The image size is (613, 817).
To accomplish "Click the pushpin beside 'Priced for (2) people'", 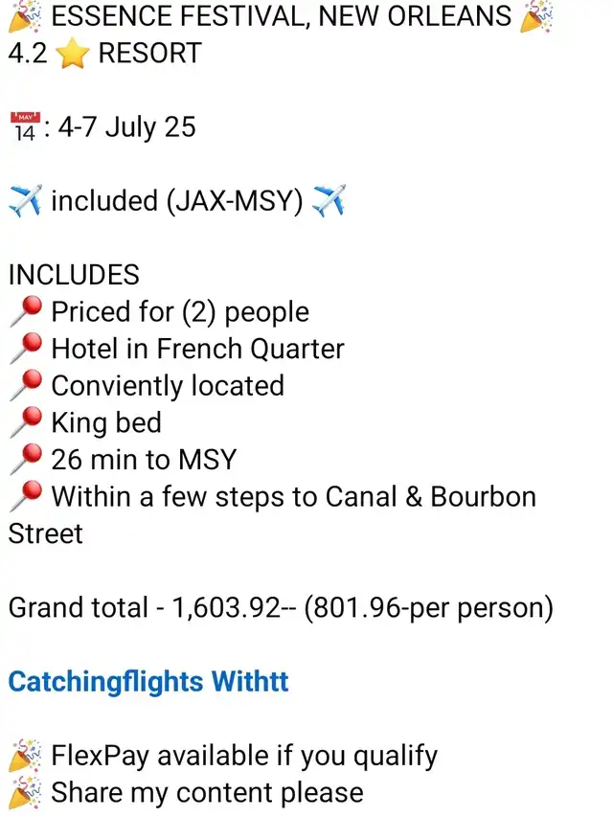I will [25, 311].
